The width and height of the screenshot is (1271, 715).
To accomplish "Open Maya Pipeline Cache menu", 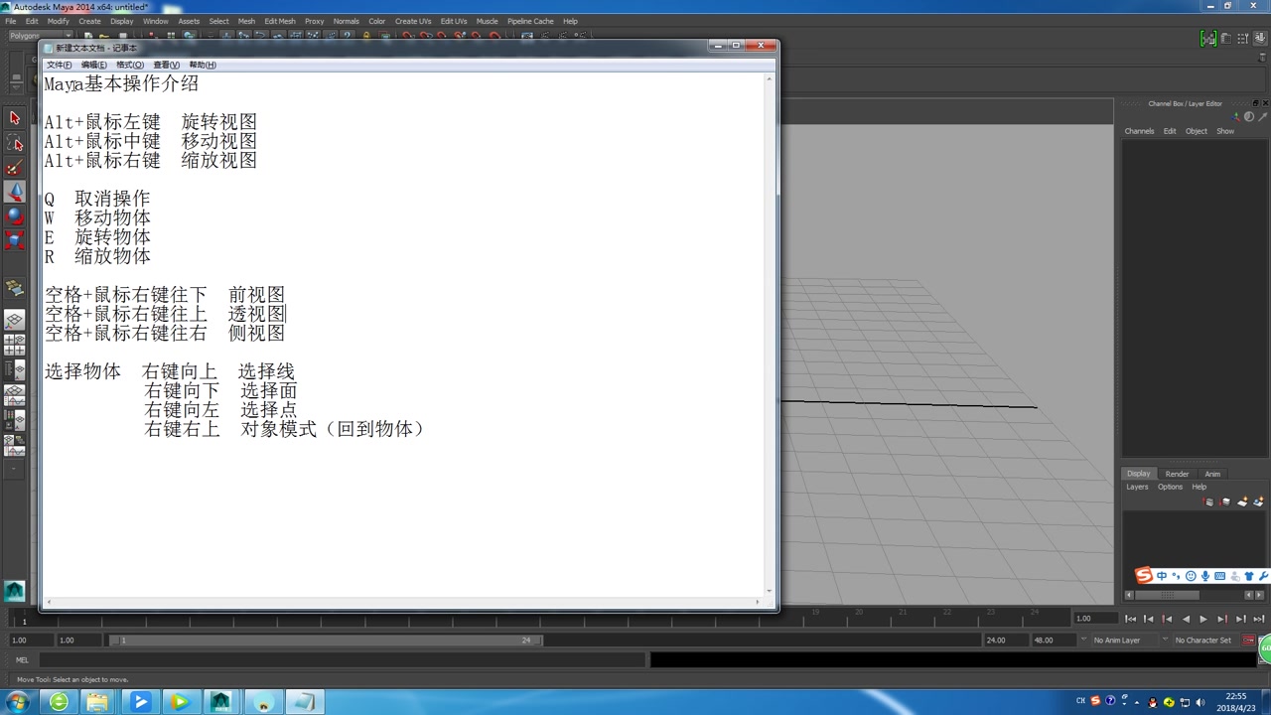I will (x=530, y=21).
